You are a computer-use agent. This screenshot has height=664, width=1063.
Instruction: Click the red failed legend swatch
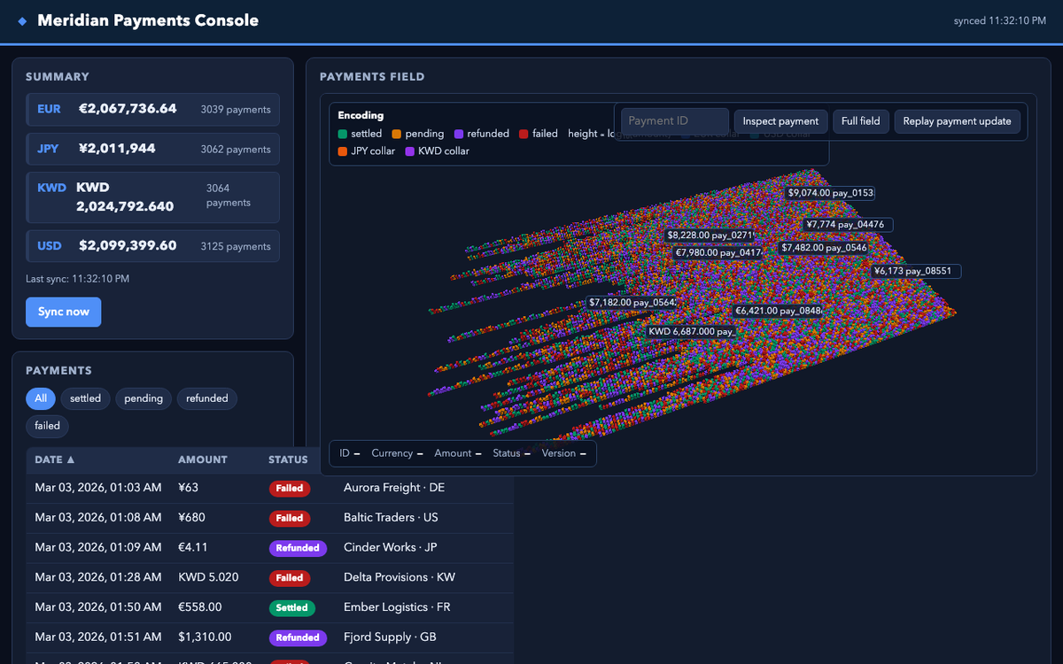click(x=524, y=134)
